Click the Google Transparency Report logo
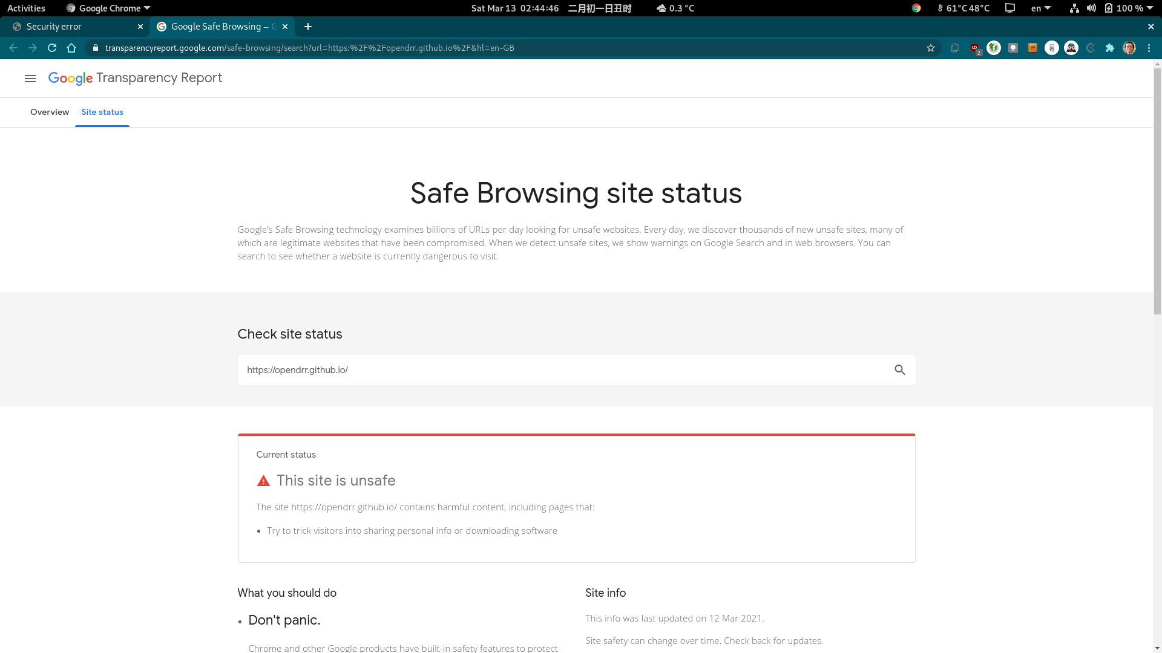Viewport: 1162px width, 653px height. 135,78
